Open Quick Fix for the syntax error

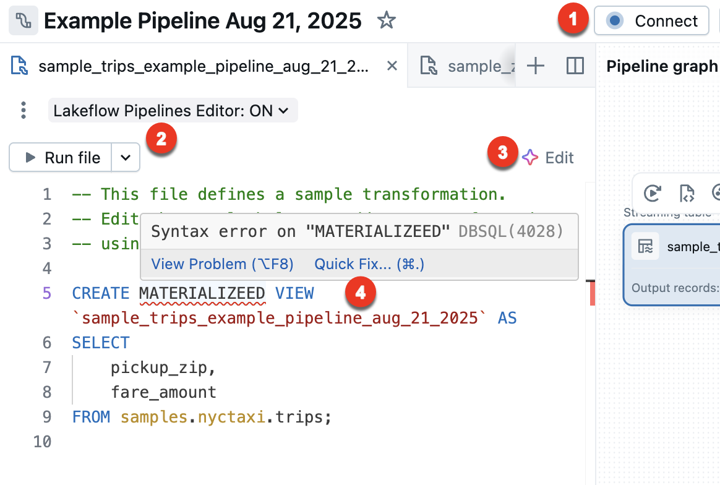[x=368, y=264]
